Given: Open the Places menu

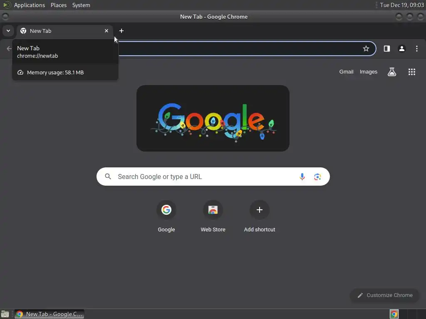Looking at the screenshot, I should (x=59, y=5).
